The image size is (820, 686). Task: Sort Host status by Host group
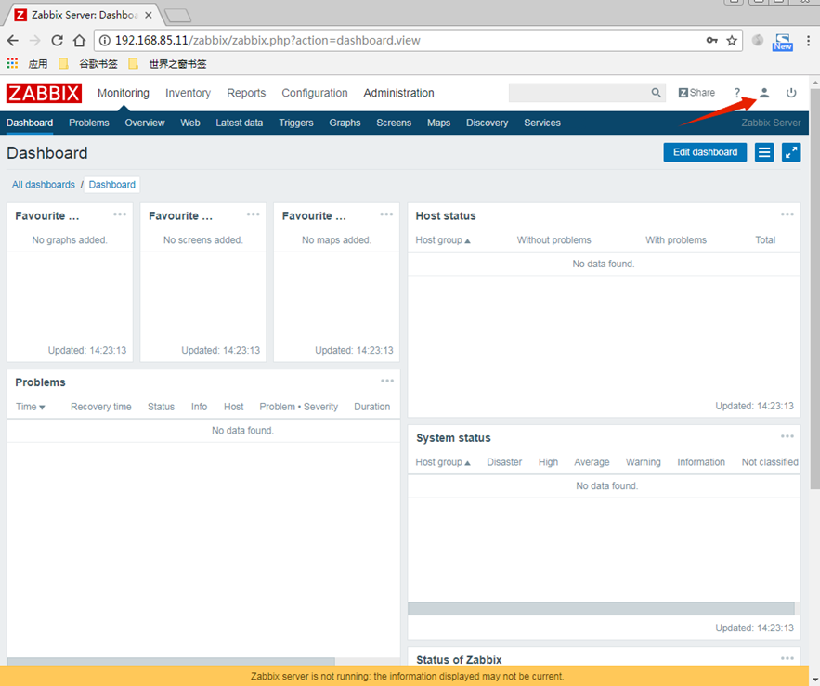[443, 240]
